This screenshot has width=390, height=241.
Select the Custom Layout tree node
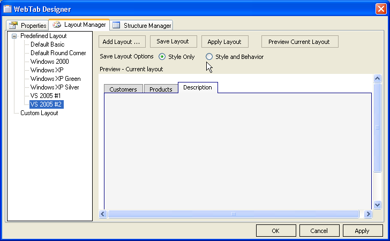click(39, 113)
